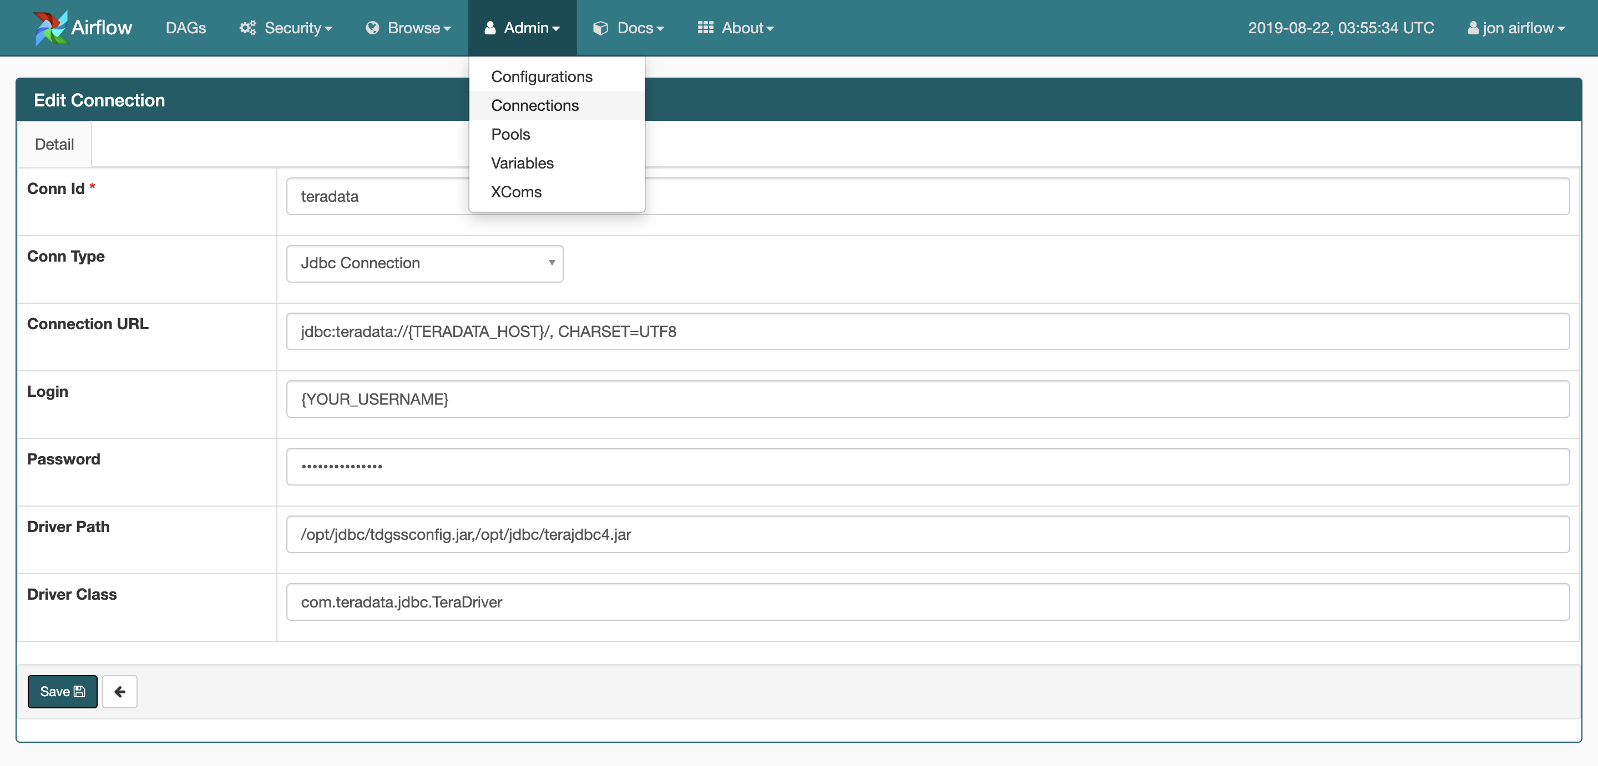
Task: Click the floppy disk icon on Save
Action: [79, 691]
